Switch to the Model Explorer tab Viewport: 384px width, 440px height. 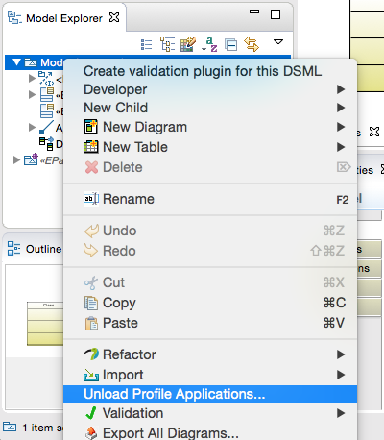coord(63,18)
